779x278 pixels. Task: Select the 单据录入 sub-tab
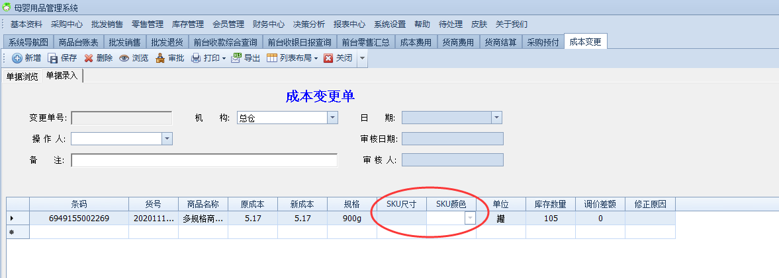pos(62,75)
